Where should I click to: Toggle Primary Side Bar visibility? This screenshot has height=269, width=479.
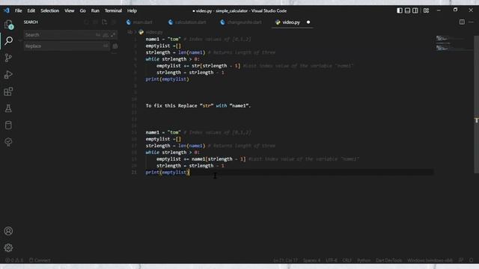pos(400,10)
